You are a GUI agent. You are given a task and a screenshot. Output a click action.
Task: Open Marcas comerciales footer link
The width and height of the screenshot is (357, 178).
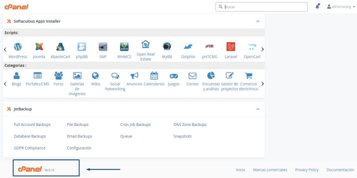(x=270, y=170)
